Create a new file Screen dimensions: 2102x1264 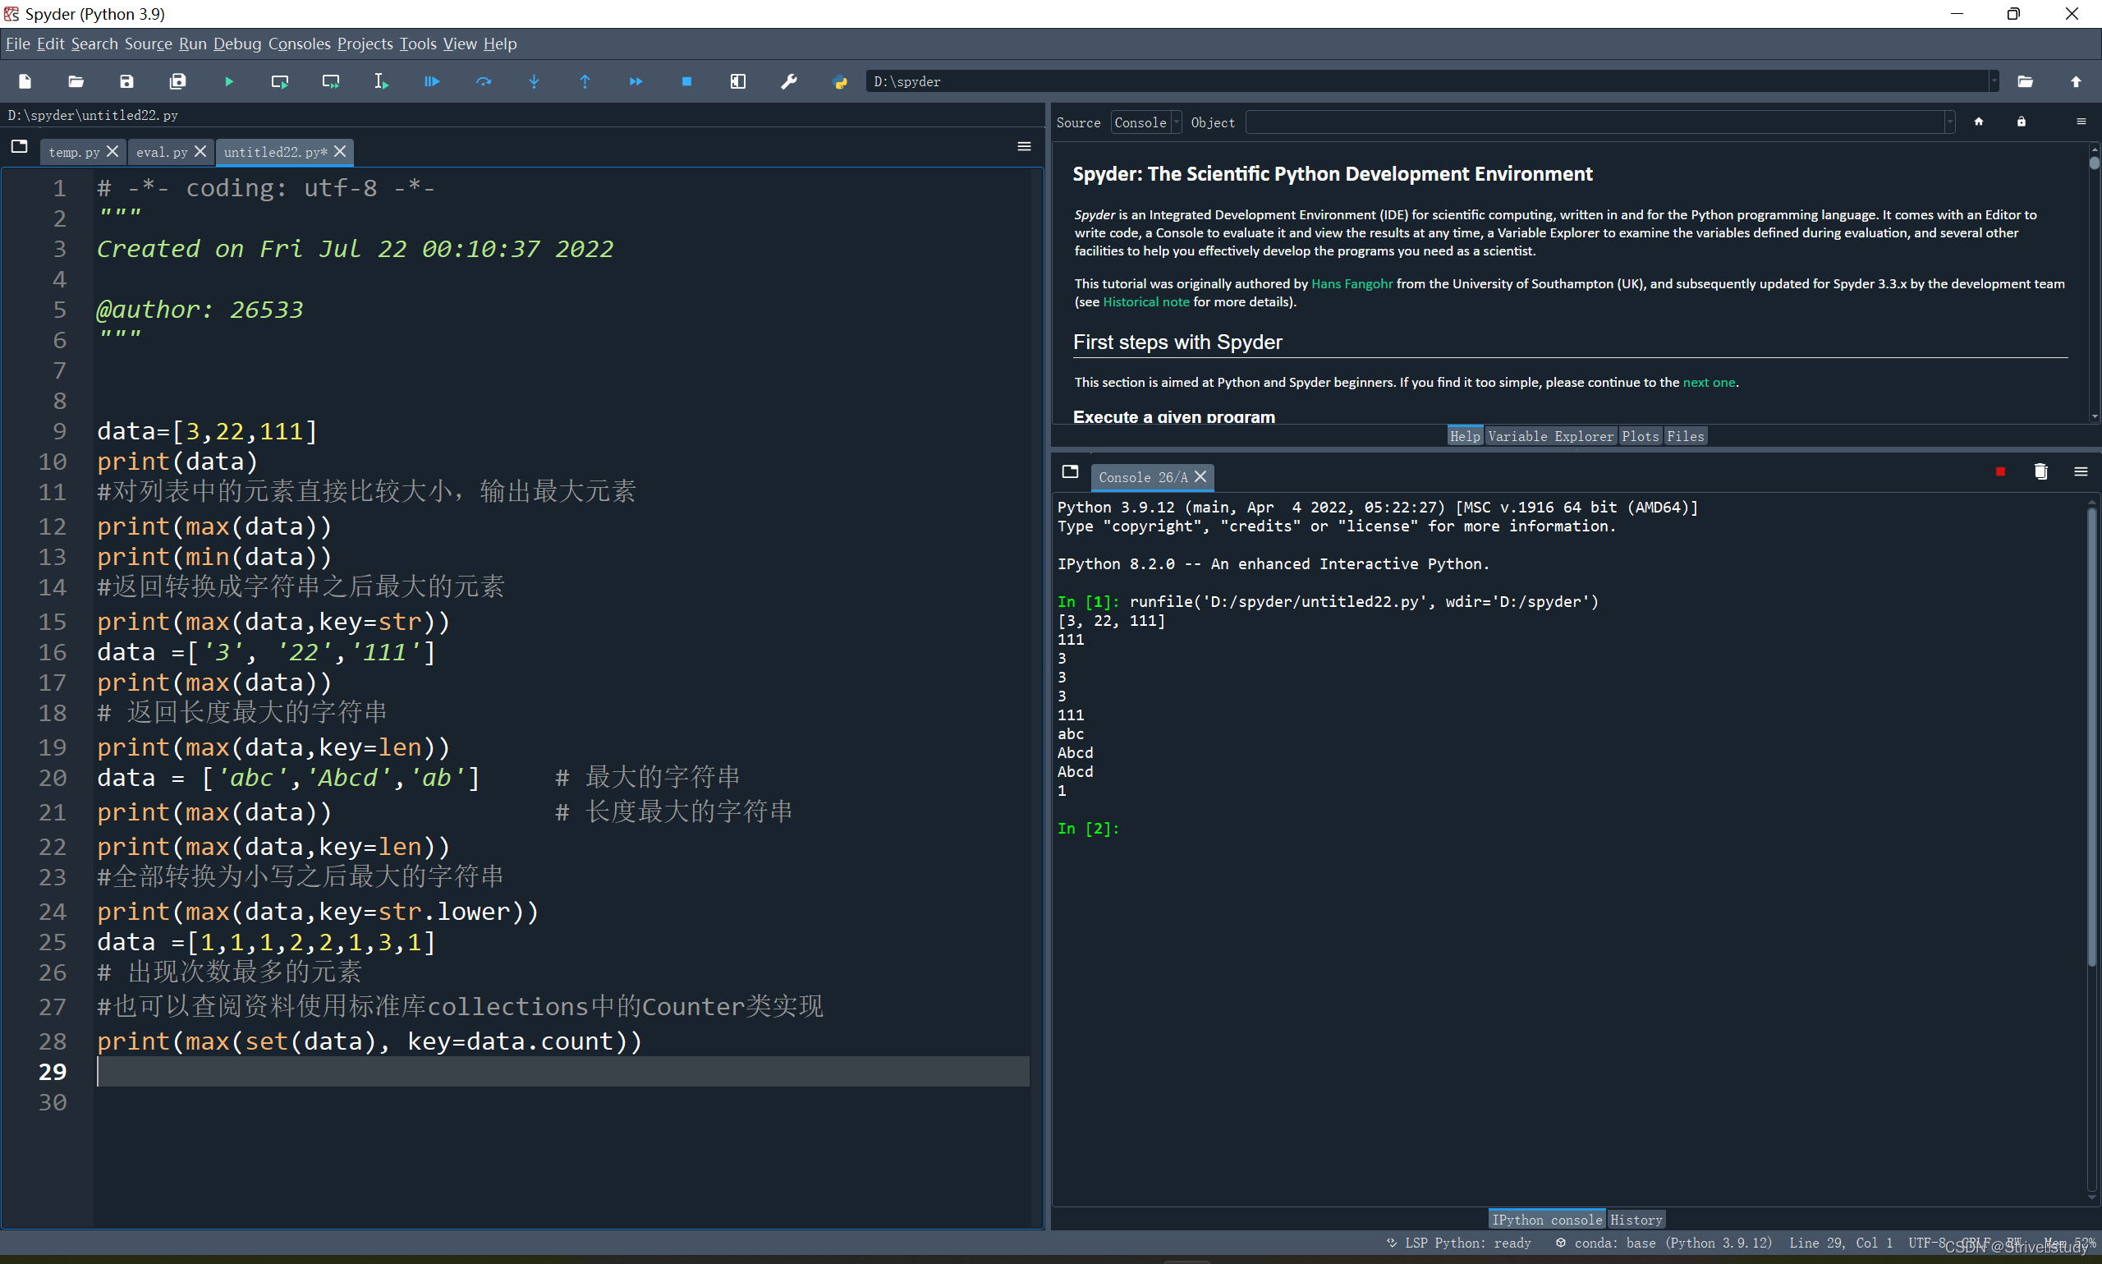point(25,81)
